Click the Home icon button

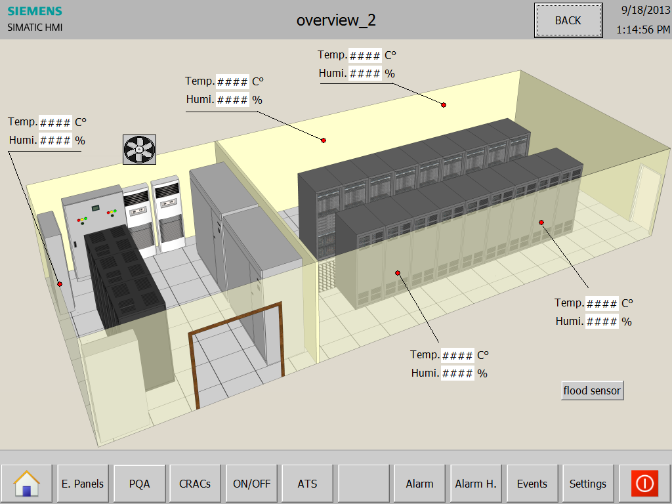point(26,484)
